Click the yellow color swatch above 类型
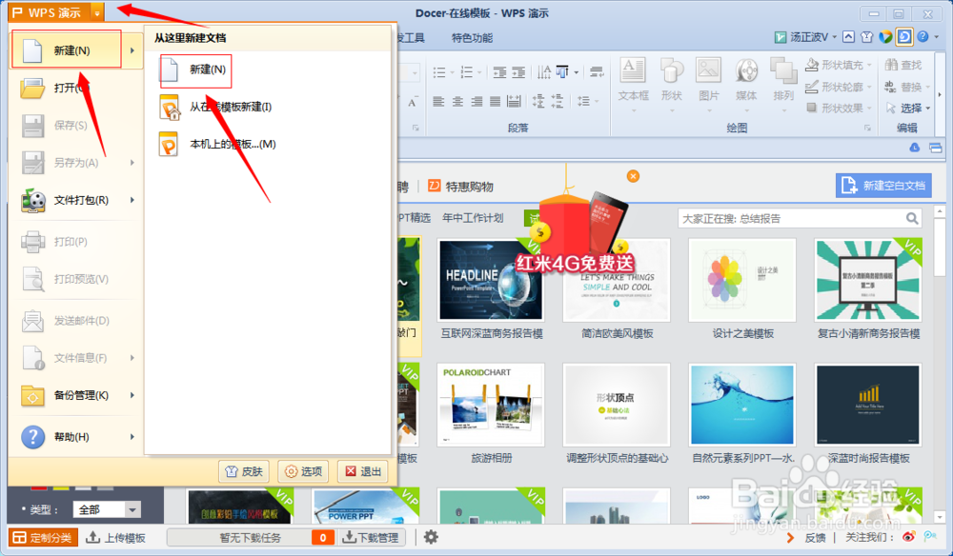The image size is (953, 556). pyautogui.click(x=61, y=486)
